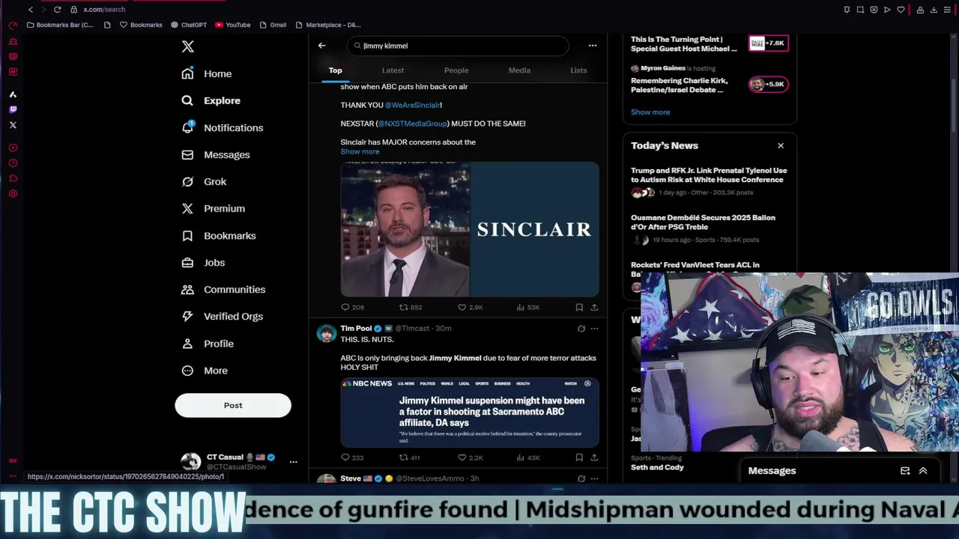Open the search settings three-dot menu
Viewport: 959px width, 539px height.
592,46
